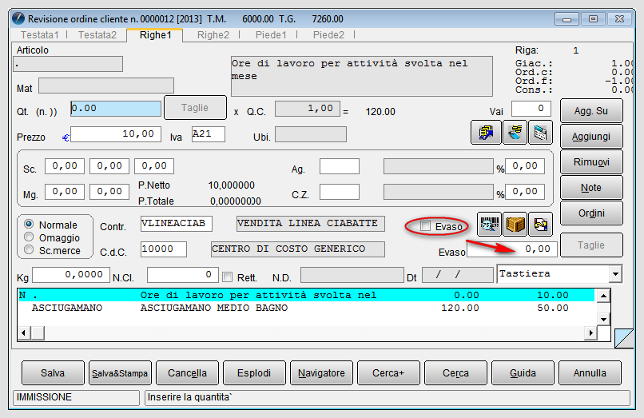Click the Cancella button

pos(187,372)
